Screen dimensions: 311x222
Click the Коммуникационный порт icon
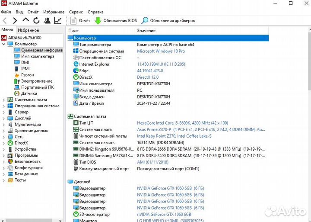point(76,168)
